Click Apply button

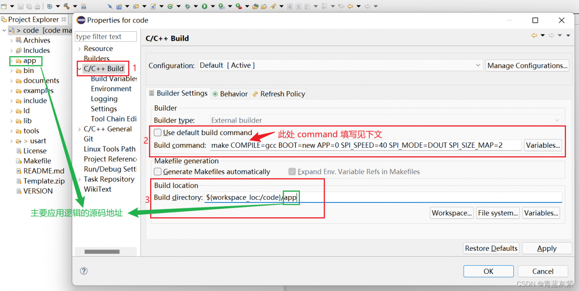coord(546,248)
